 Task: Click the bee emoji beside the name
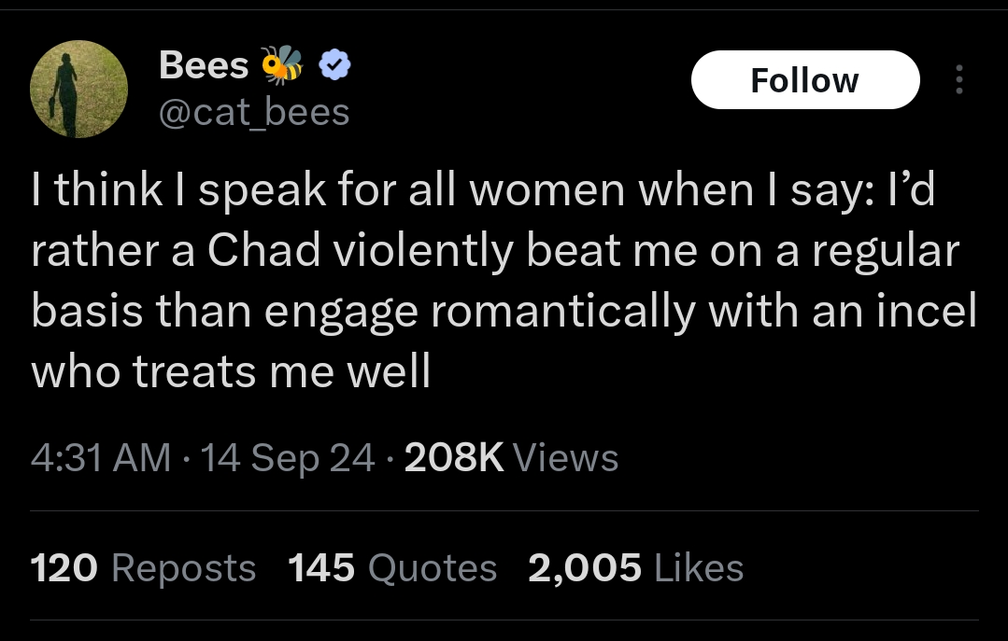(281, 64)
